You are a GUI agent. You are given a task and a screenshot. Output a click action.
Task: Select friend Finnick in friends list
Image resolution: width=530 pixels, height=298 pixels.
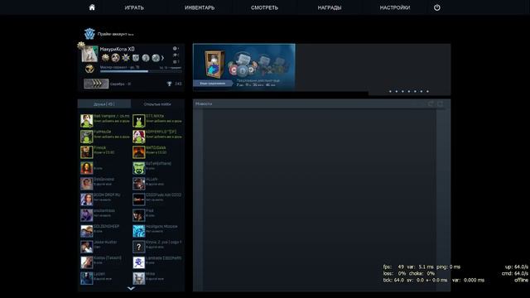coord(105,152)
